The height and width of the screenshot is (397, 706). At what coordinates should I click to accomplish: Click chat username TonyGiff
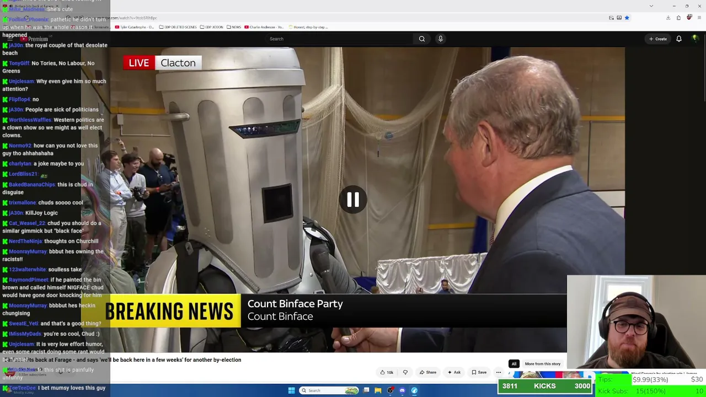tap(19, 63)
